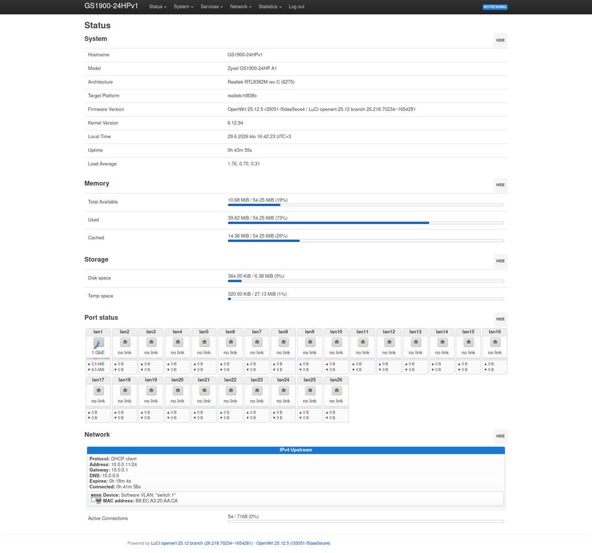Click the lan19 port icon
The width and height of the screenshot is (592, 553).
[x=151, y=391]
